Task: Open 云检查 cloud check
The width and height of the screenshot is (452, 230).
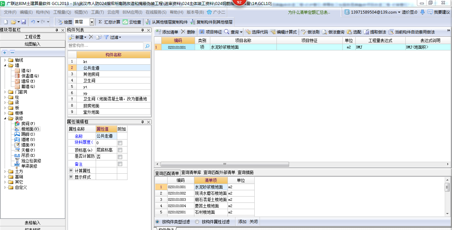Action: coord(132,22)
